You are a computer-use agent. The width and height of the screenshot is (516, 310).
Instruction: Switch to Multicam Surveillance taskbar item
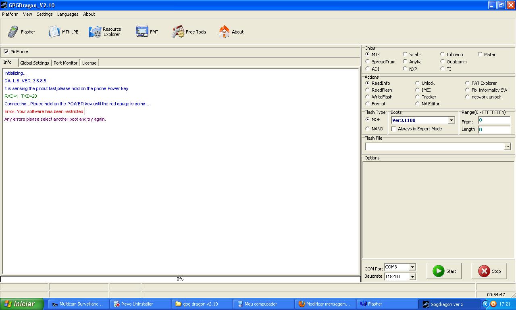[x=78, y=304]
